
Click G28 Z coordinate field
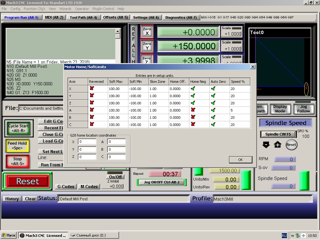(x=87, y=157)
